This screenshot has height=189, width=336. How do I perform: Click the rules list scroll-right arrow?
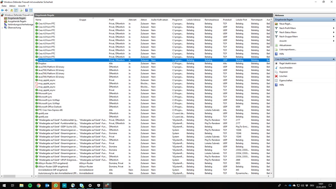[268, 176]
